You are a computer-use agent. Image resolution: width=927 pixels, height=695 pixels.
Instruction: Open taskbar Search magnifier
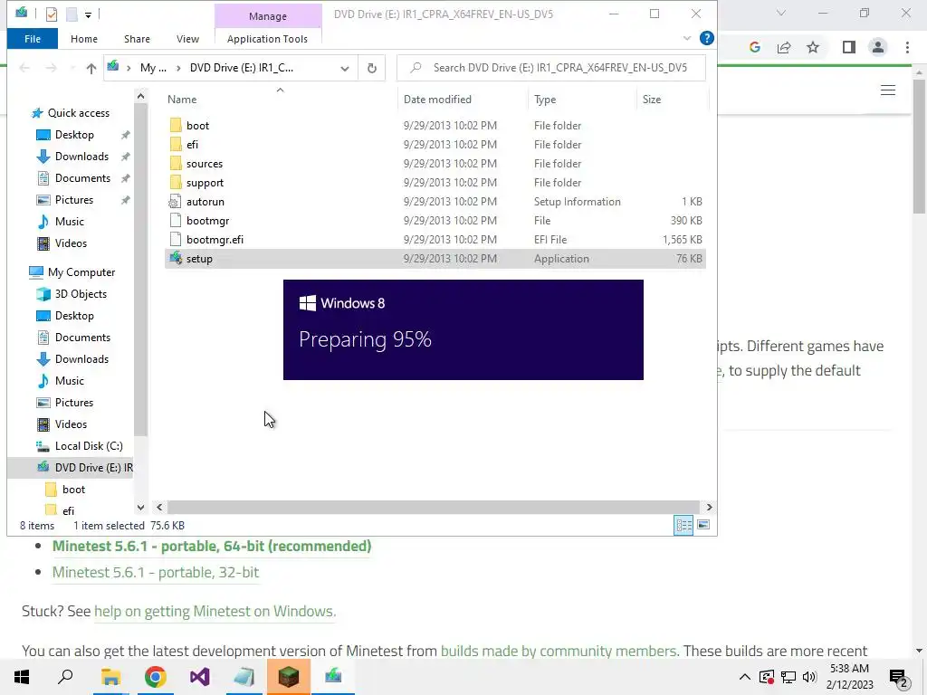[x=65, y=677]
